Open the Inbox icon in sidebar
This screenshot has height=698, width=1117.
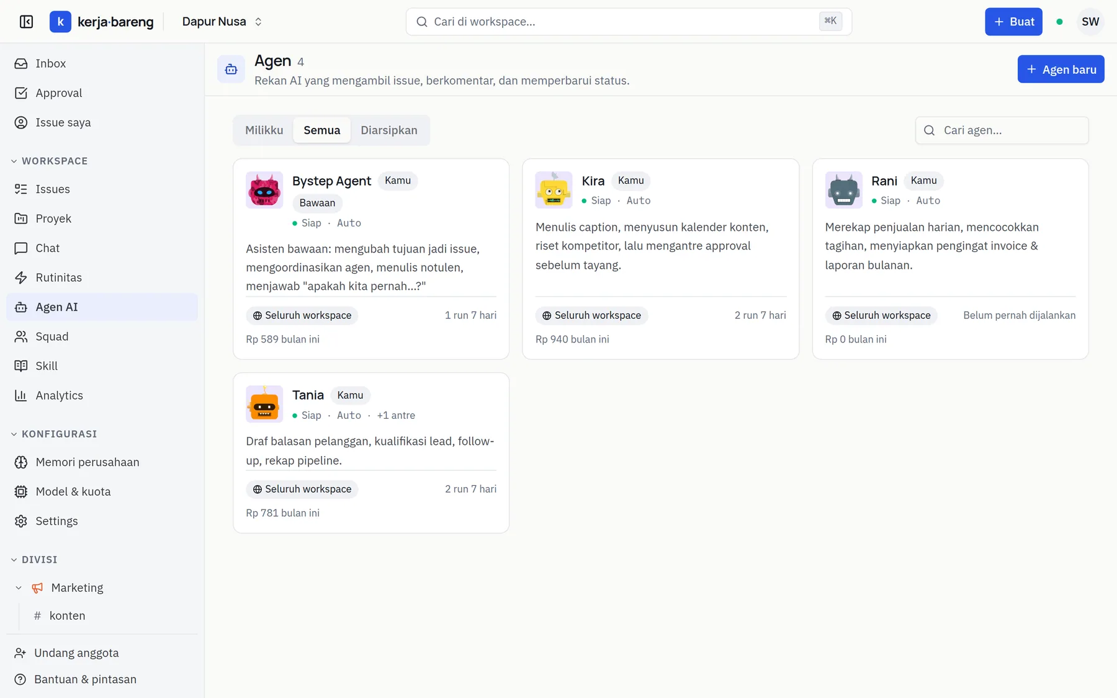tap(21, 63)
